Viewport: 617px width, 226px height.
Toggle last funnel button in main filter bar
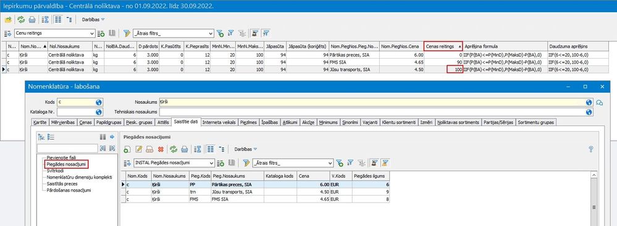tap(266, 33)
